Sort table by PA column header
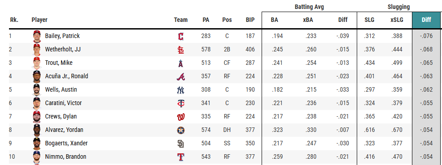Viewport: 442px width, 165px height. click(x=206, y=20)
